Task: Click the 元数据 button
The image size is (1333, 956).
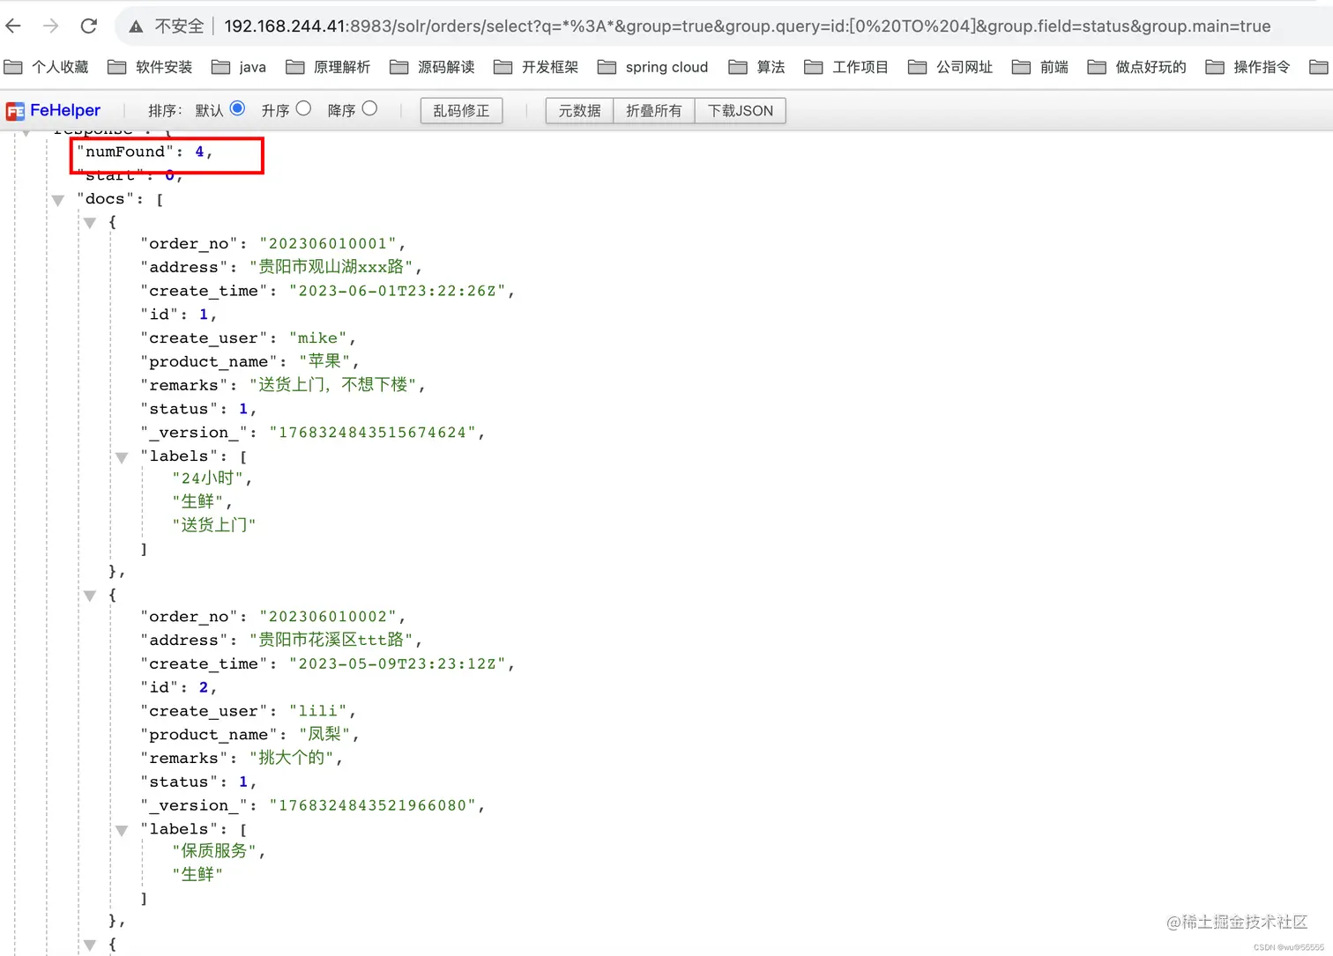Action: pyautogui.click(x=579, y=111)
